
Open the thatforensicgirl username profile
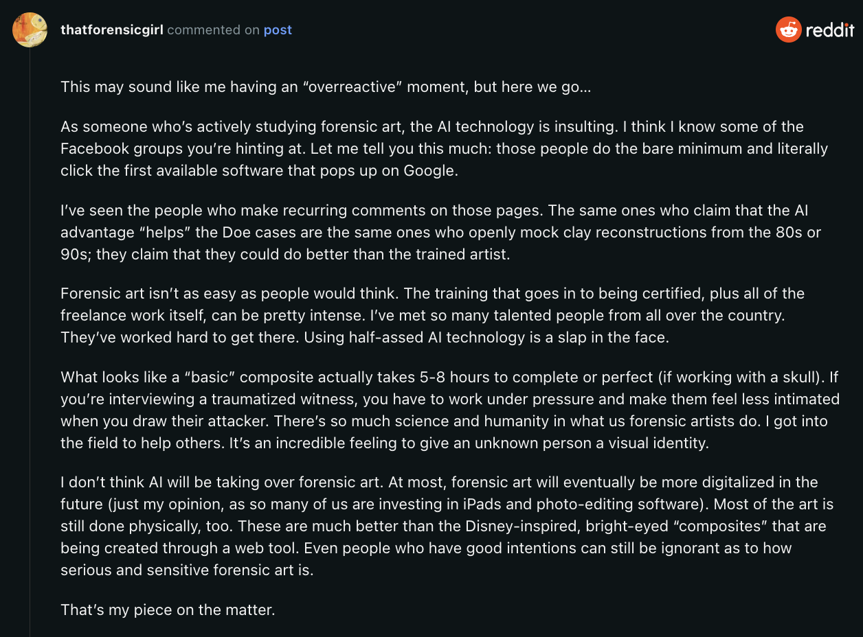[112, 30]
